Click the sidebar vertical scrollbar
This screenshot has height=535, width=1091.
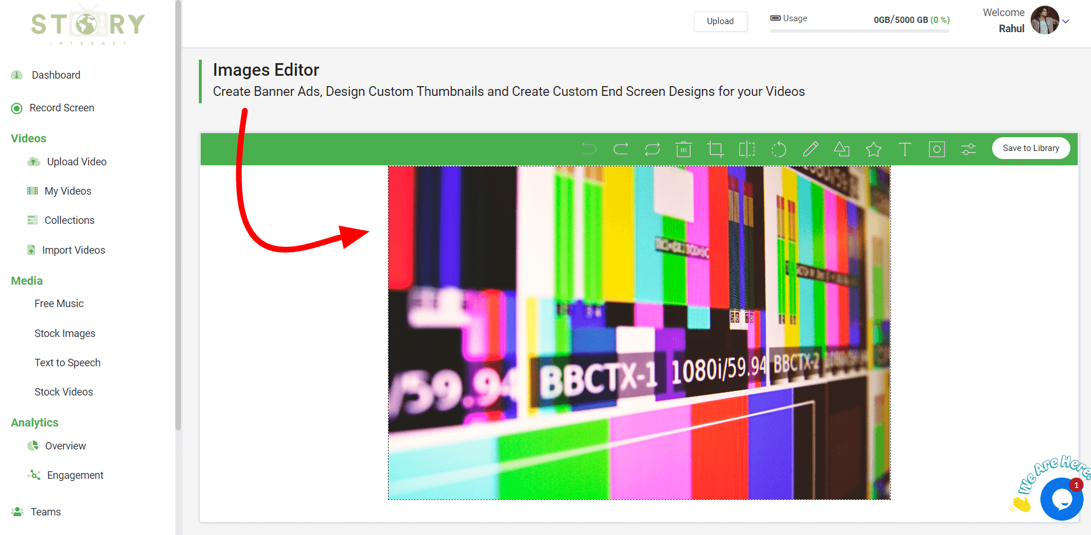click(x=178, y=215)
